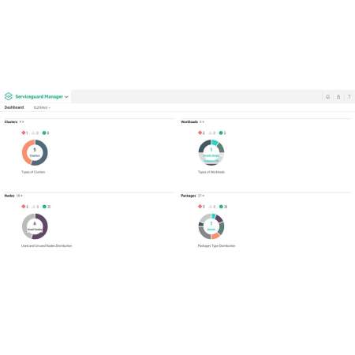Screen dimensions: 355x355
Task: Click the Packages section heading
Action: click(x=189, y=196)
